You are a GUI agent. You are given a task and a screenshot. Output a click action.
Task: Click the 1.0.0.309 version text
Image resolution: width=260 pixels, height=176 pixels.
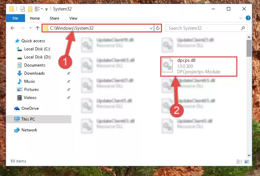(x=185, y=66)
